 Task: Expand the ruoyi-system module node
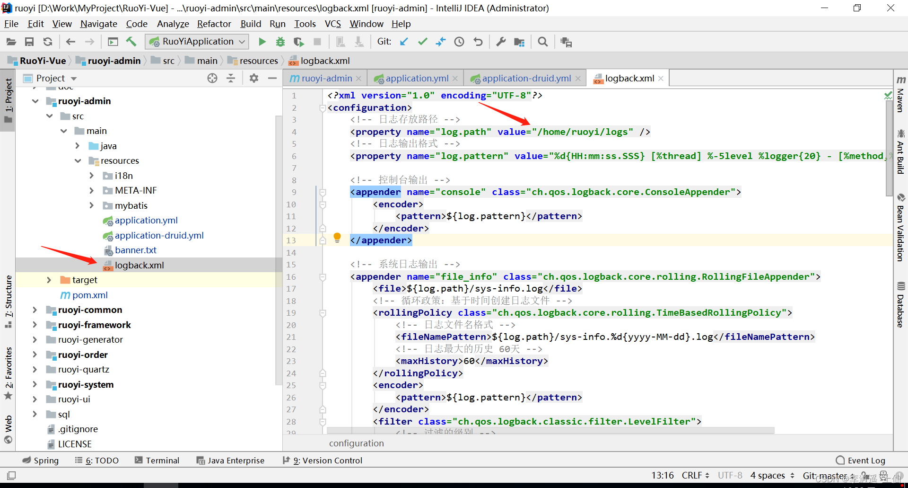[35, 384]
